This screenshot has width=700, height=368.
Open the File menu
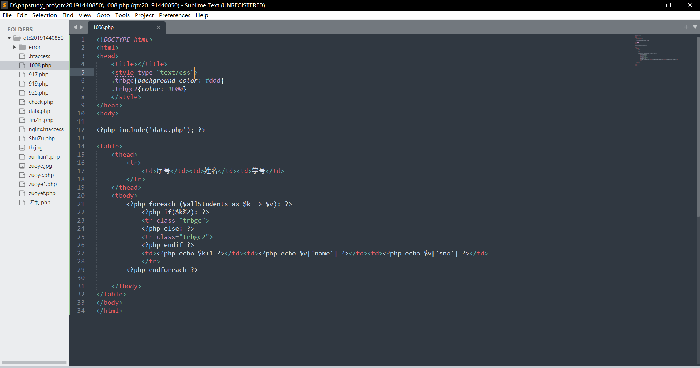(x=7, y=15)
